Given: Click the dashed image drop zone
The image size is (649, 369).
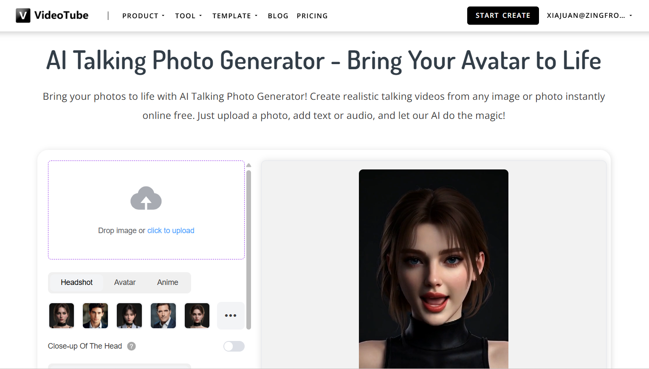Looking at the screenshot, I should tap(146, 210).
